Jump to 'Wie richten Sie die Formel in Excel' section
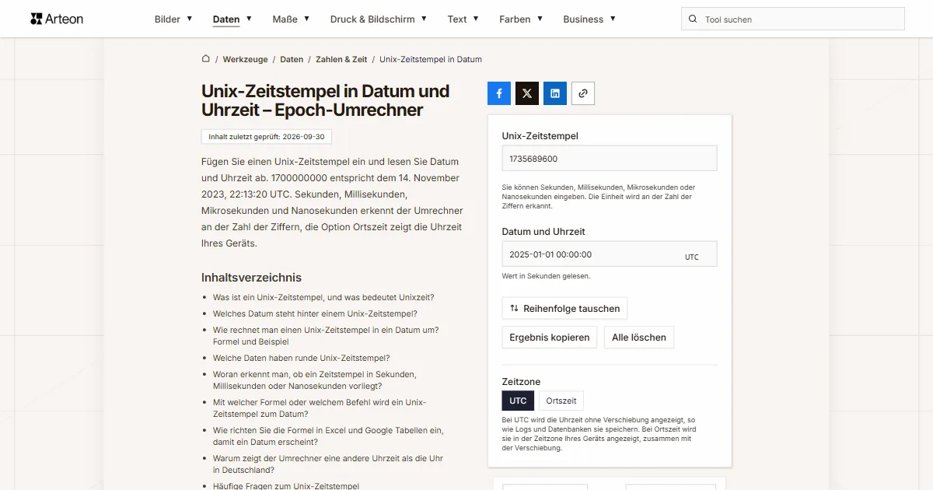933x490 pixels. coord(328,436)
